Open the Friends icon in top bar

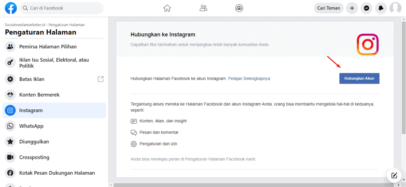pos(203,8)
